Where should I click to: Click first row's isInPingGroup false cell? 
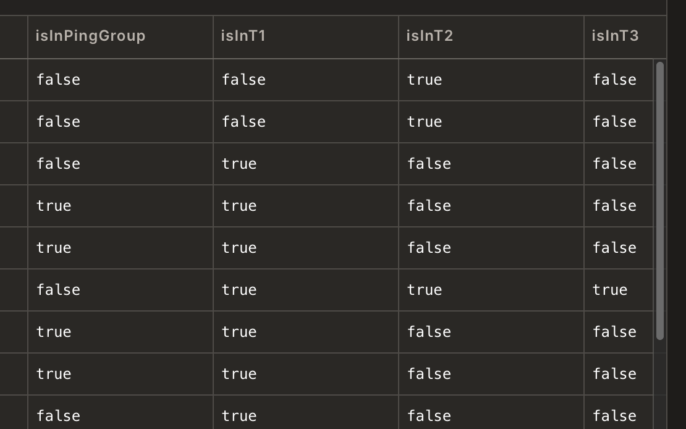[x=58, y=80]
